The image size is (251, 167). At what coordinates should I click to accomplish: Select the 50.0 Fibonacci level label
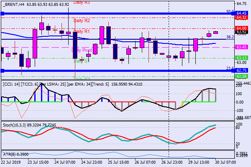click(x=230, y=12)
